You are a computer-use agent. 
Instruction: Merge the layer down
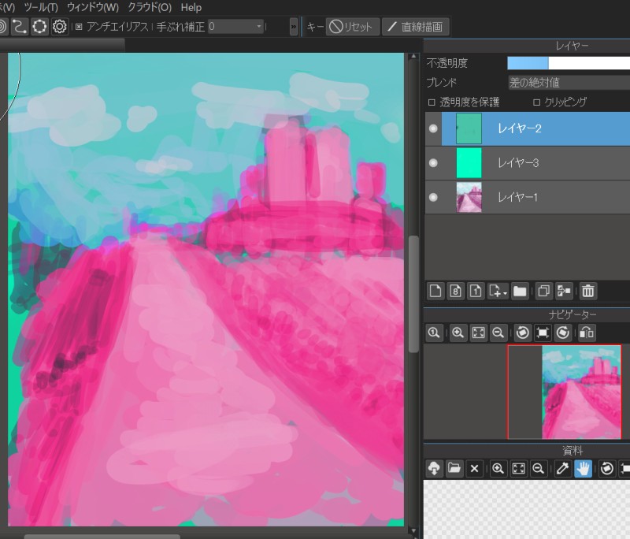(x=564, y=291)
